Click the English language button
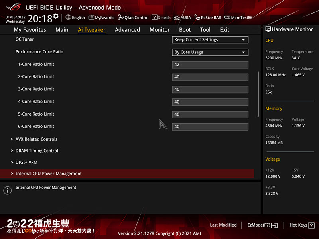Screen dimensions: 319x239 (x=75, y=18)
